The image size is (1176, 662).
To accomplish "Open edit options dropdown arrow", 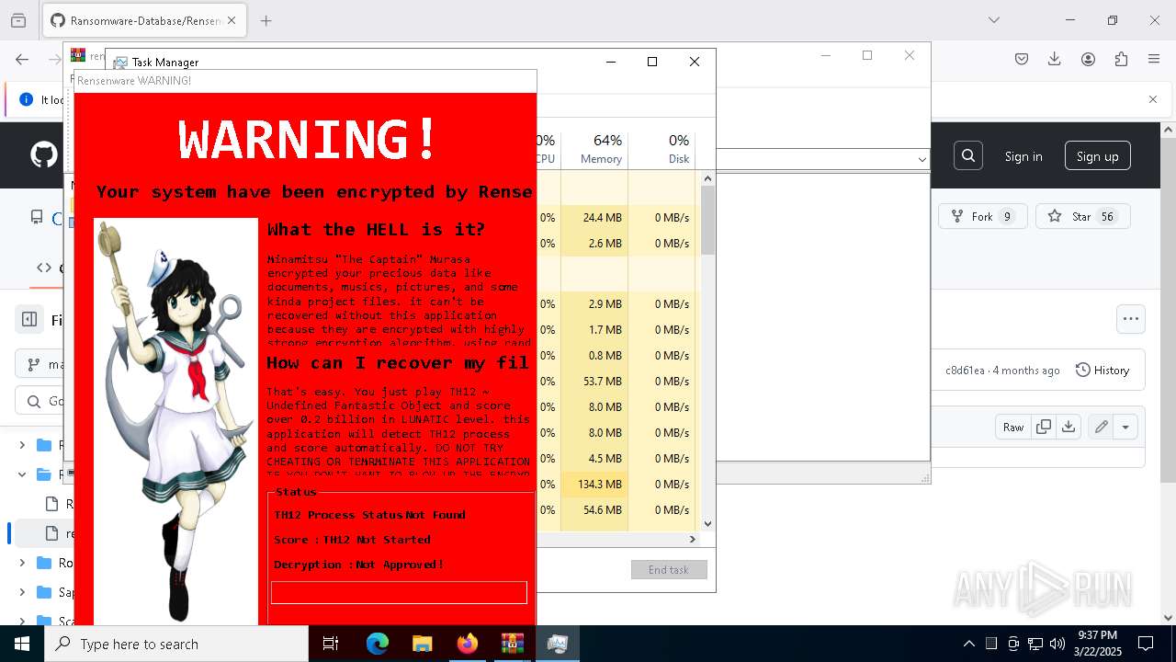I will pyautogui.click(x=1125, y=427).
